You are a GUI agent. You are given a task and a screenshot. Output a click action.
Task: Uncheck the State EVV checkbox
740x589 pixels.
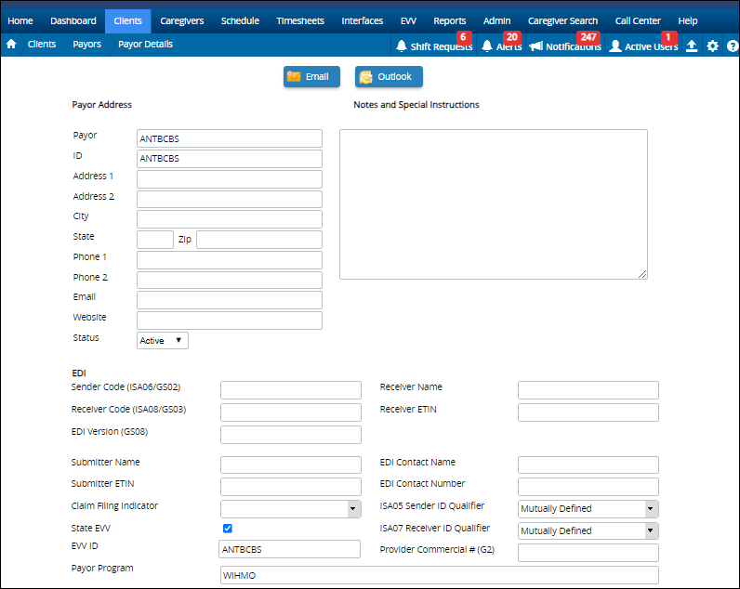[x=228, y=529]
